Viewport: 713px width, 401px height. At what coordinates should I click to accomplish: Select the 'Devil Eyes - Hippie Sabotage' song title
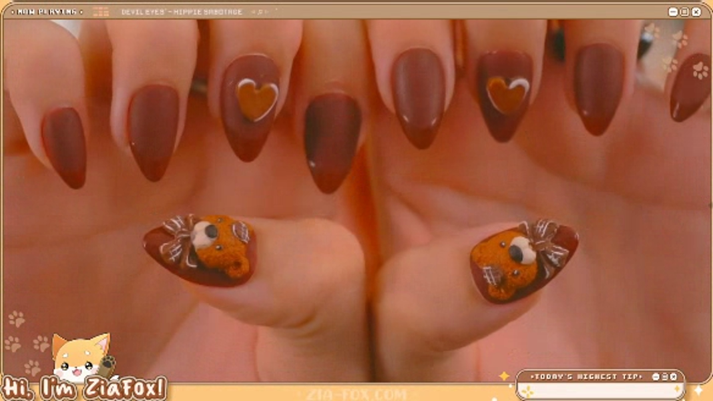point(182,12)
